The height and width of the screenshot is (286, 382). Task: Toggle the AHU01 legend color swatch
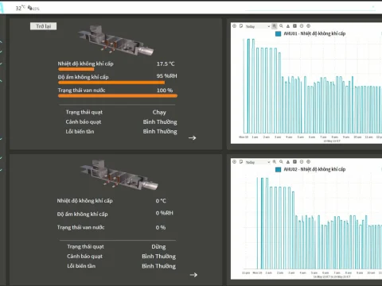click(278, 33)
